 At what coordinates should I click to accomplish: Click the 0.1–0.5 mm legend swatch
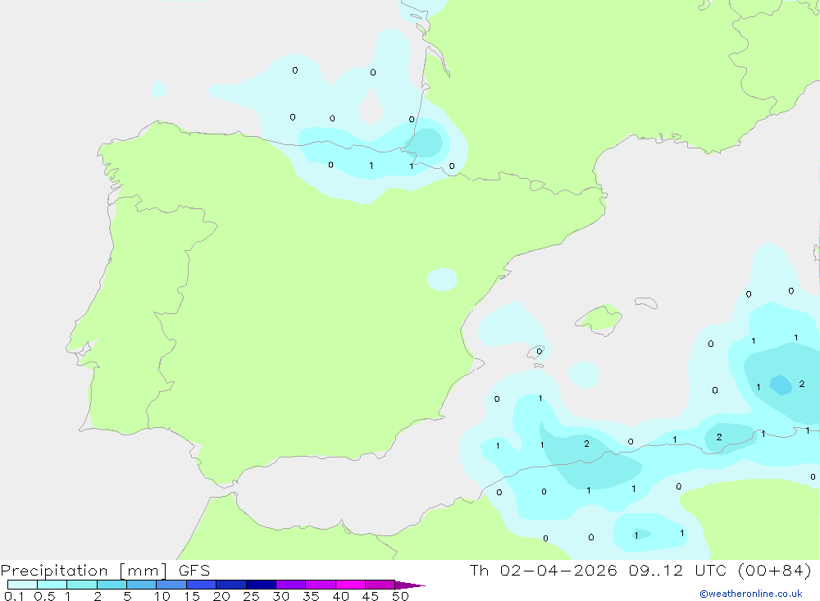pyautogui.click(x=22, y=585)
